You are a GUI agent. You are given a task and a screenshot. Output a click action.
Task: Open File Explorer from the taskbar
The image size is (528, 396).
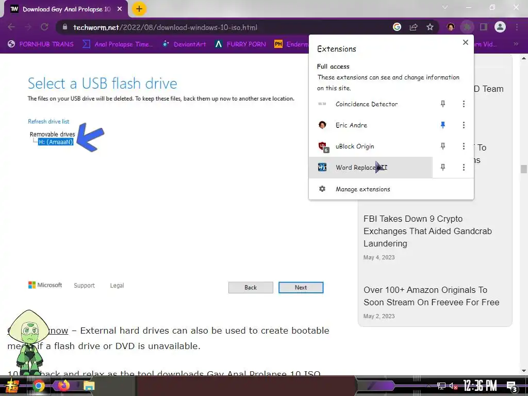[89, 386]
